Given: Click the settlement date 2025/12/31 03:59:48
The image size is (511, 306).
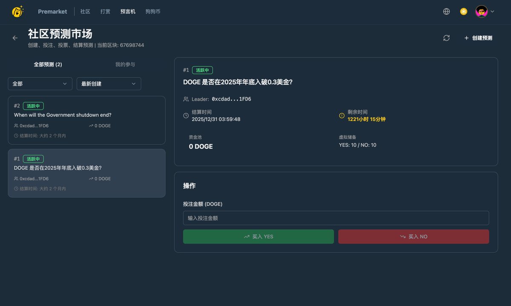Looking at the screenshot, I should (x=216, y=120).
